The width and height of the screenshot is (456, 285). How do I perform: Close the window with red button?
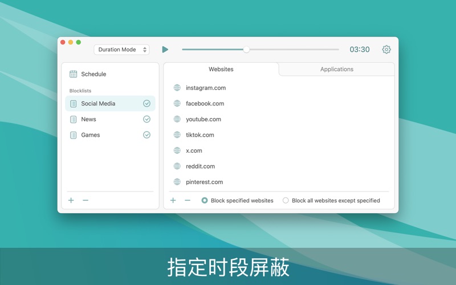pyautogui.click(x=63, y=42)
